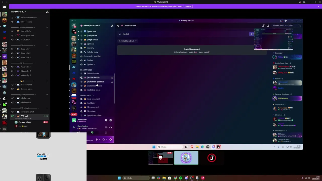Create channel in VIP opice category
322x181 pixels.
point(47,108)
